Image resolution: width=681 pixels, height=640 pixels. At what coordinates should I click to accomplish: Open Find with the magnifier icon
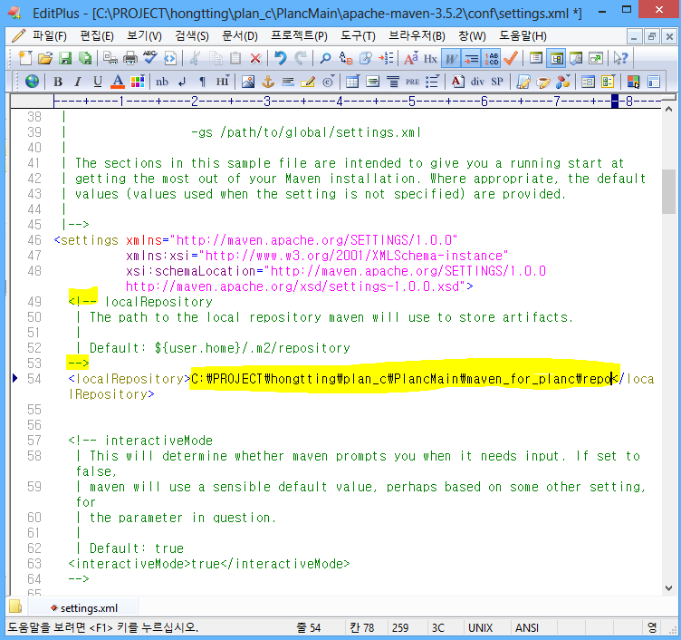point(325,58)
